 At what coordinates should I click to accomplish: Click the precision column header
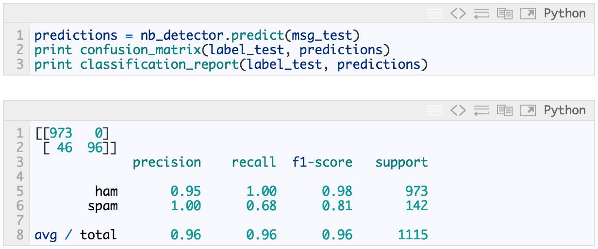[x=166, y=162]
